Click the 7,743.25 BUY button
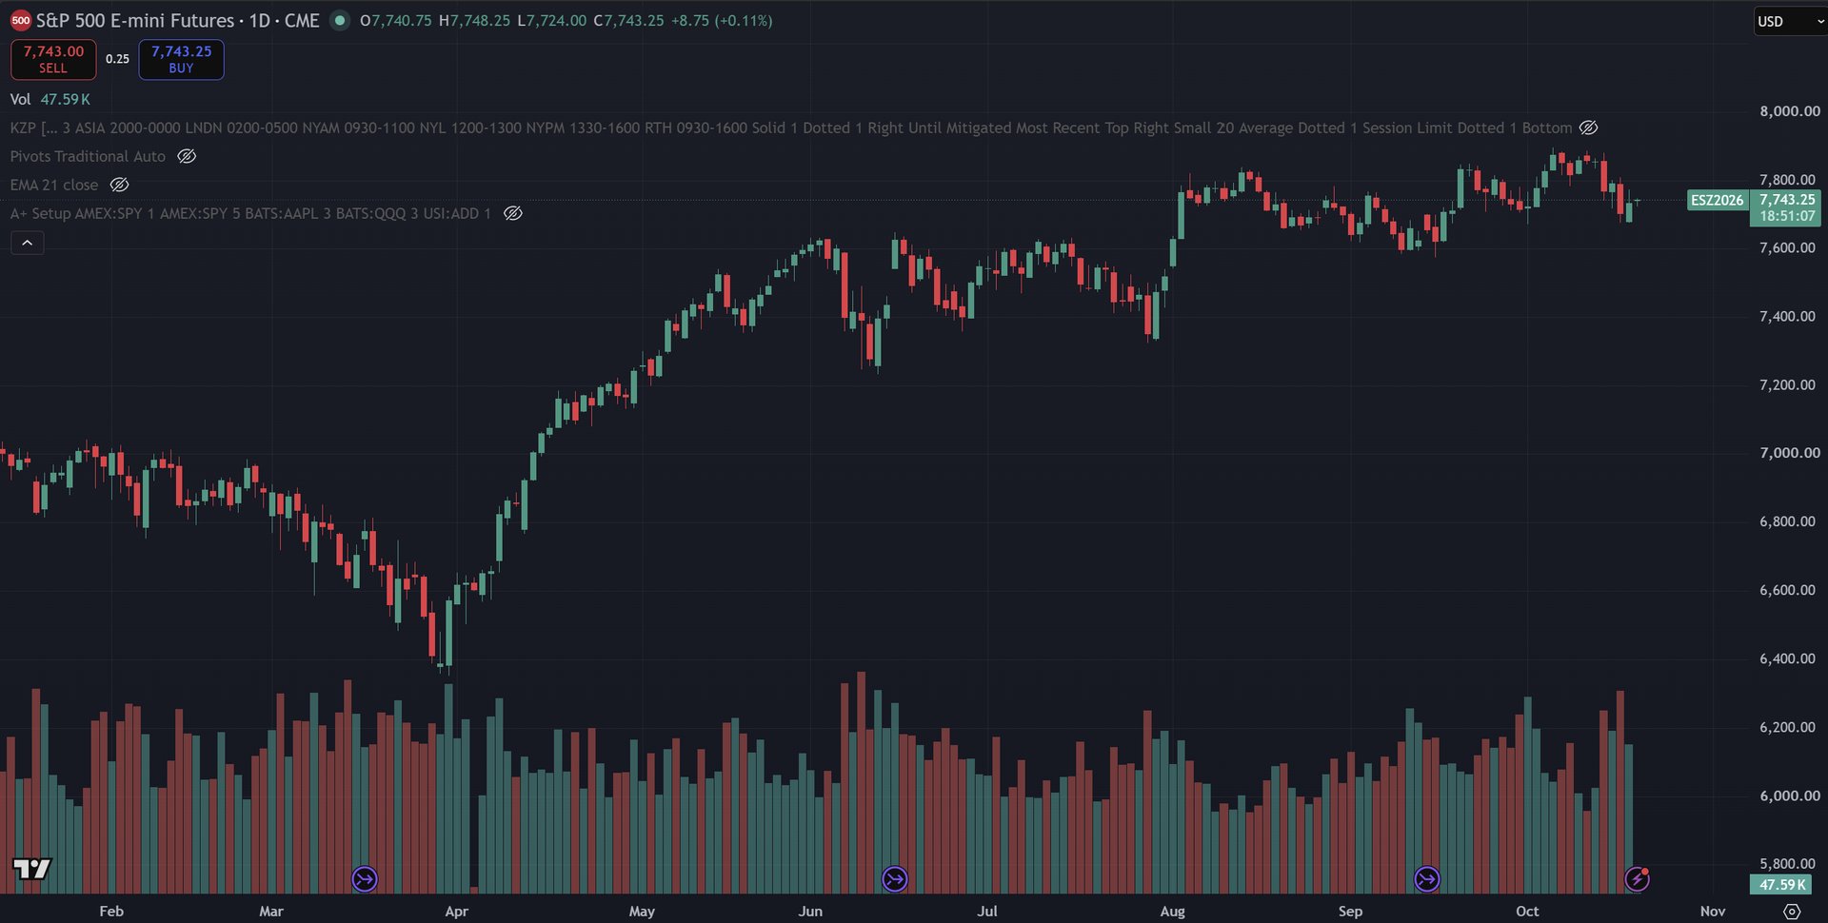1828x923 pixels. 181,59
